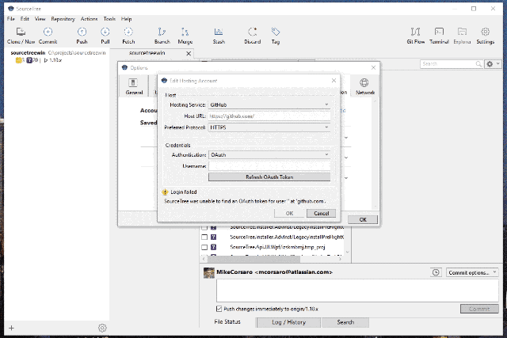
Task: Expand the dropdown arrow beside search gear
Action: pos(498,63)
